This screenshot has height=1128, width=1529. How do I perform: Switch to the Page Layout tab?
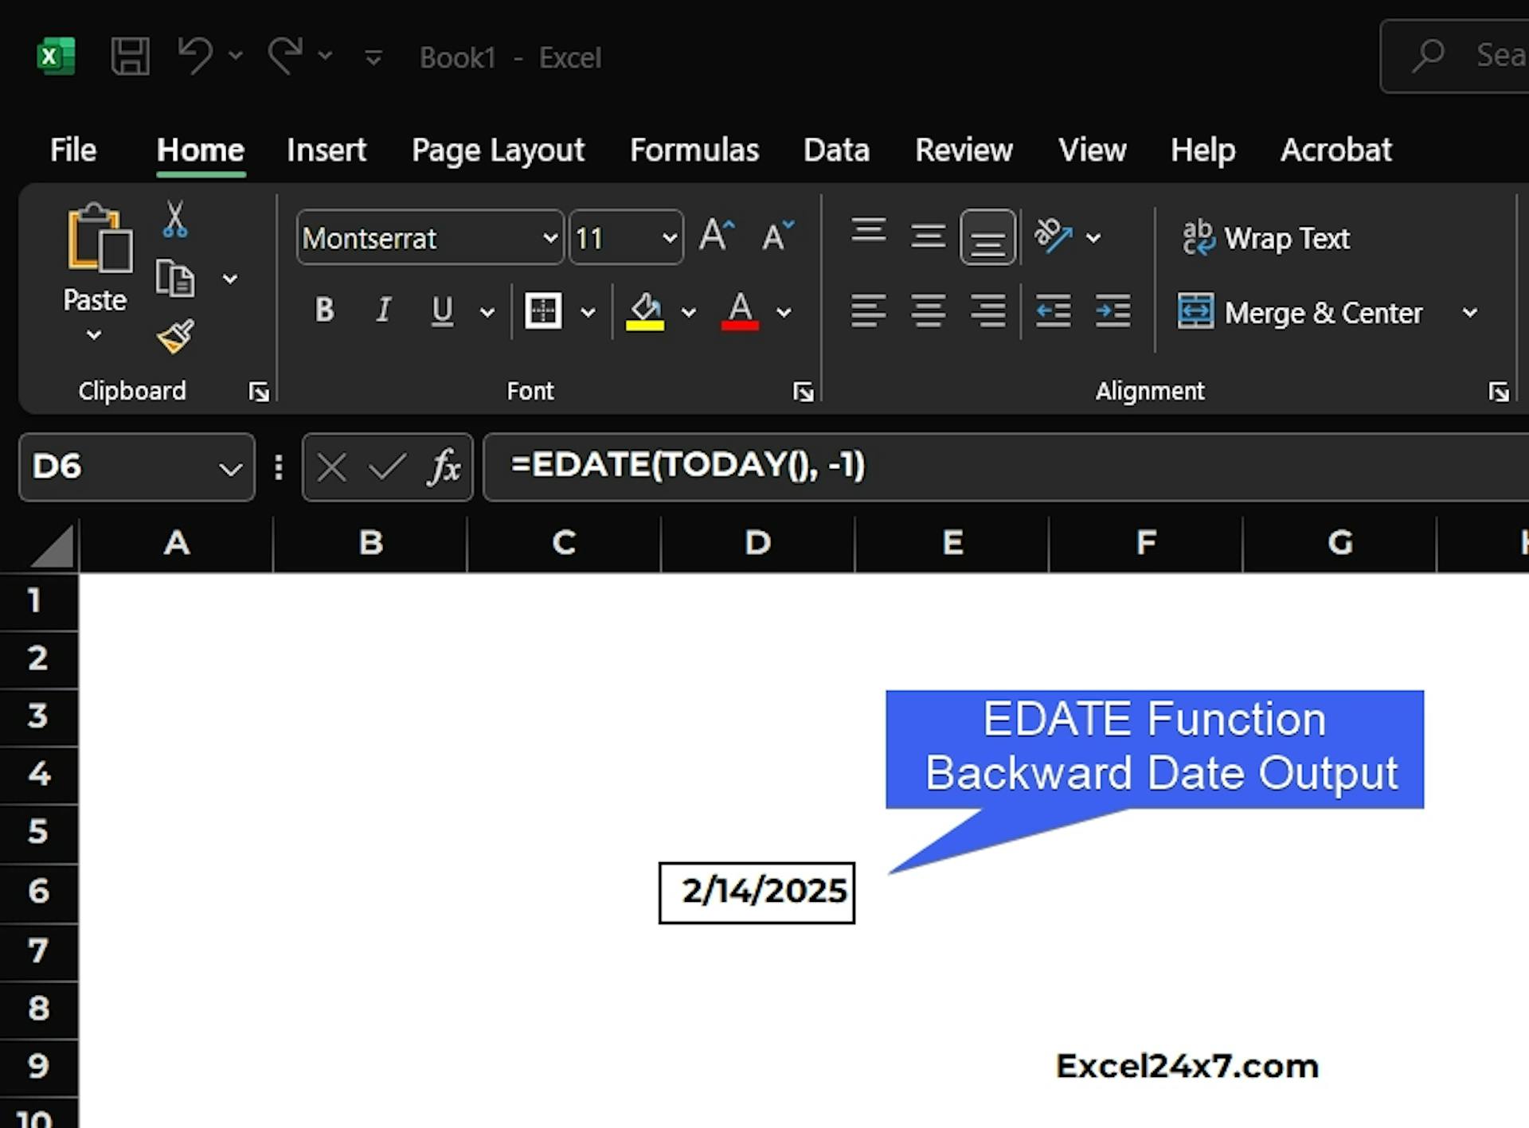pyautogui.click(x=498, y=150)
